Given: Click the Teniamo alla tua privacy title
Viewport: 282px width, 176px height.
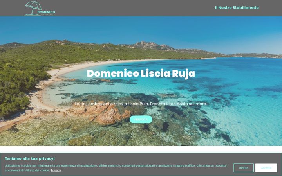Looking at the screenshot, I should [30, 158].
